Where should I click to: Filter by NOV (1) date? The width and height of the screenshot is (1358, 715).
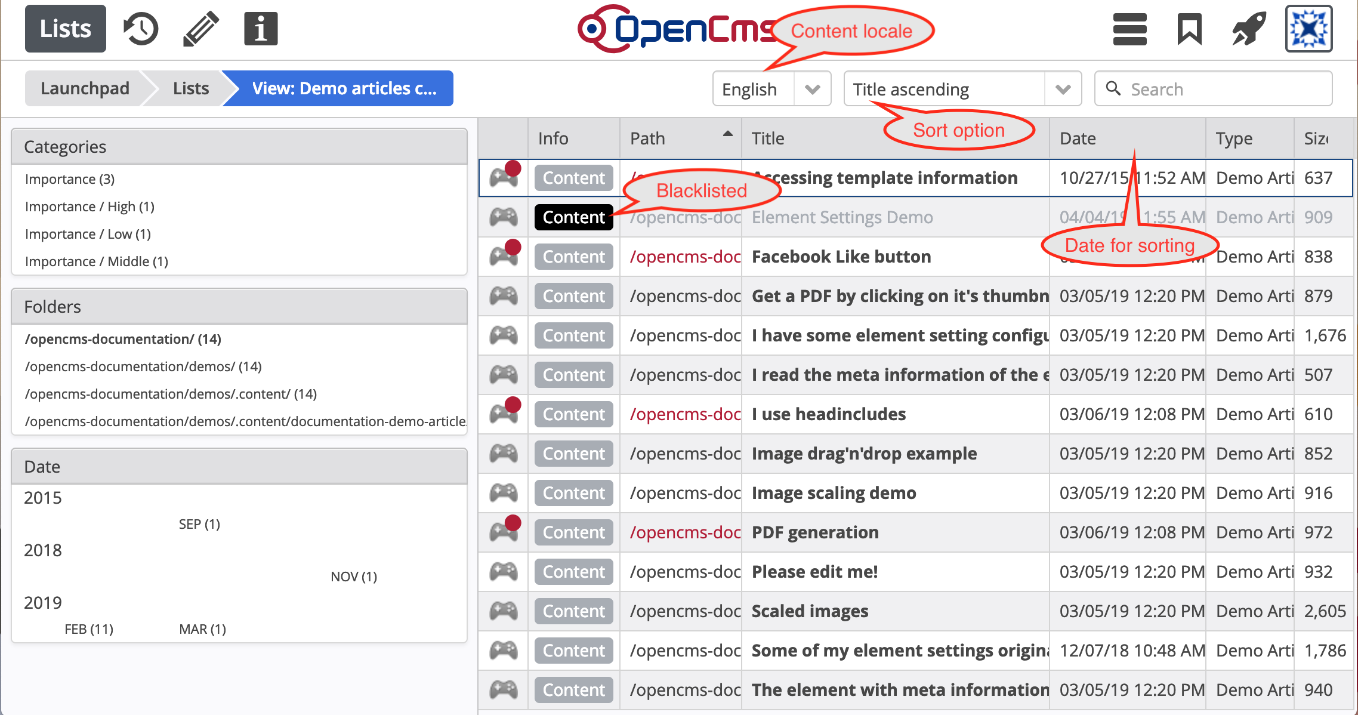(354, 577)
